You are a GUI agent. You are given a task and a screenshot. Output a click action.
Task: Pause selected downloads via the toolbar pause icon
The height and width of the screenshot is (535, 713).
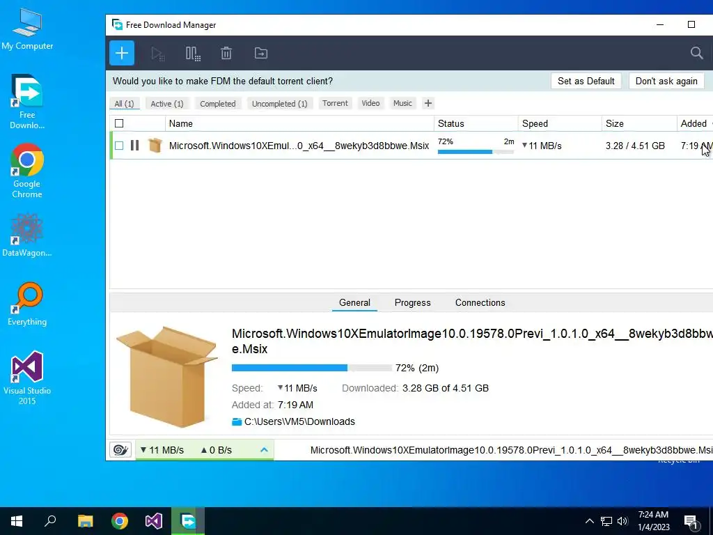pos(193,54)
